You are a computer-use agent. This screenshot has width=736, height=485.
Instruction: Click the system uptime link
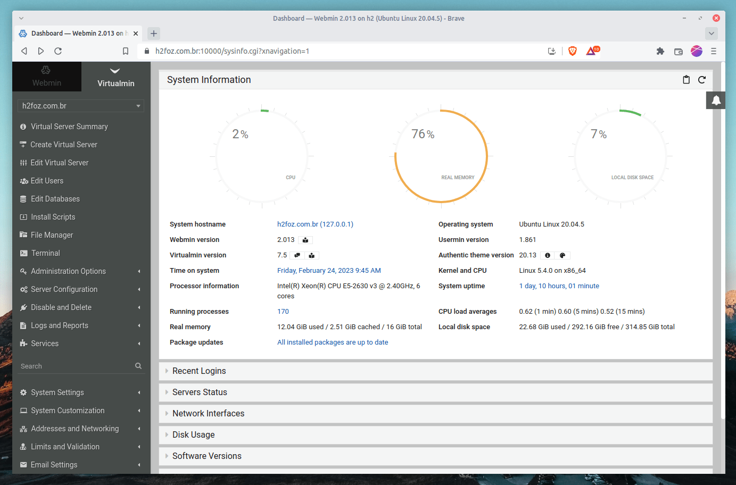click(x=559, y=286)
